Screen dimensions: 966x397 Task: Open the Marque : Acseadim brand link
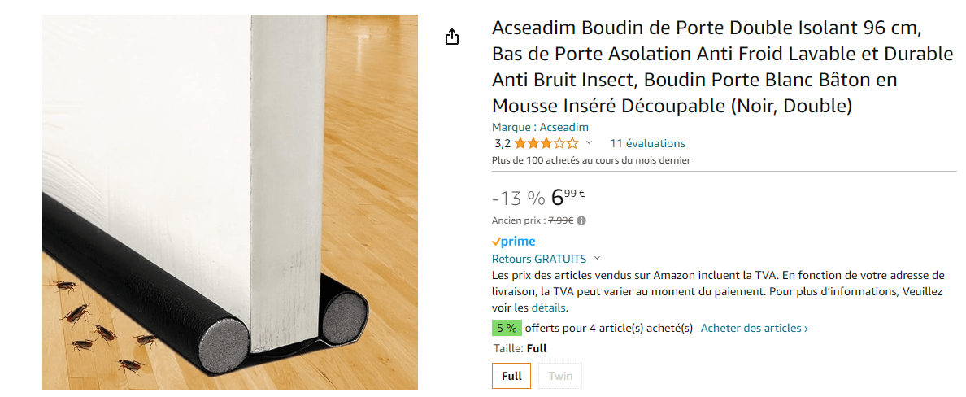540,127
